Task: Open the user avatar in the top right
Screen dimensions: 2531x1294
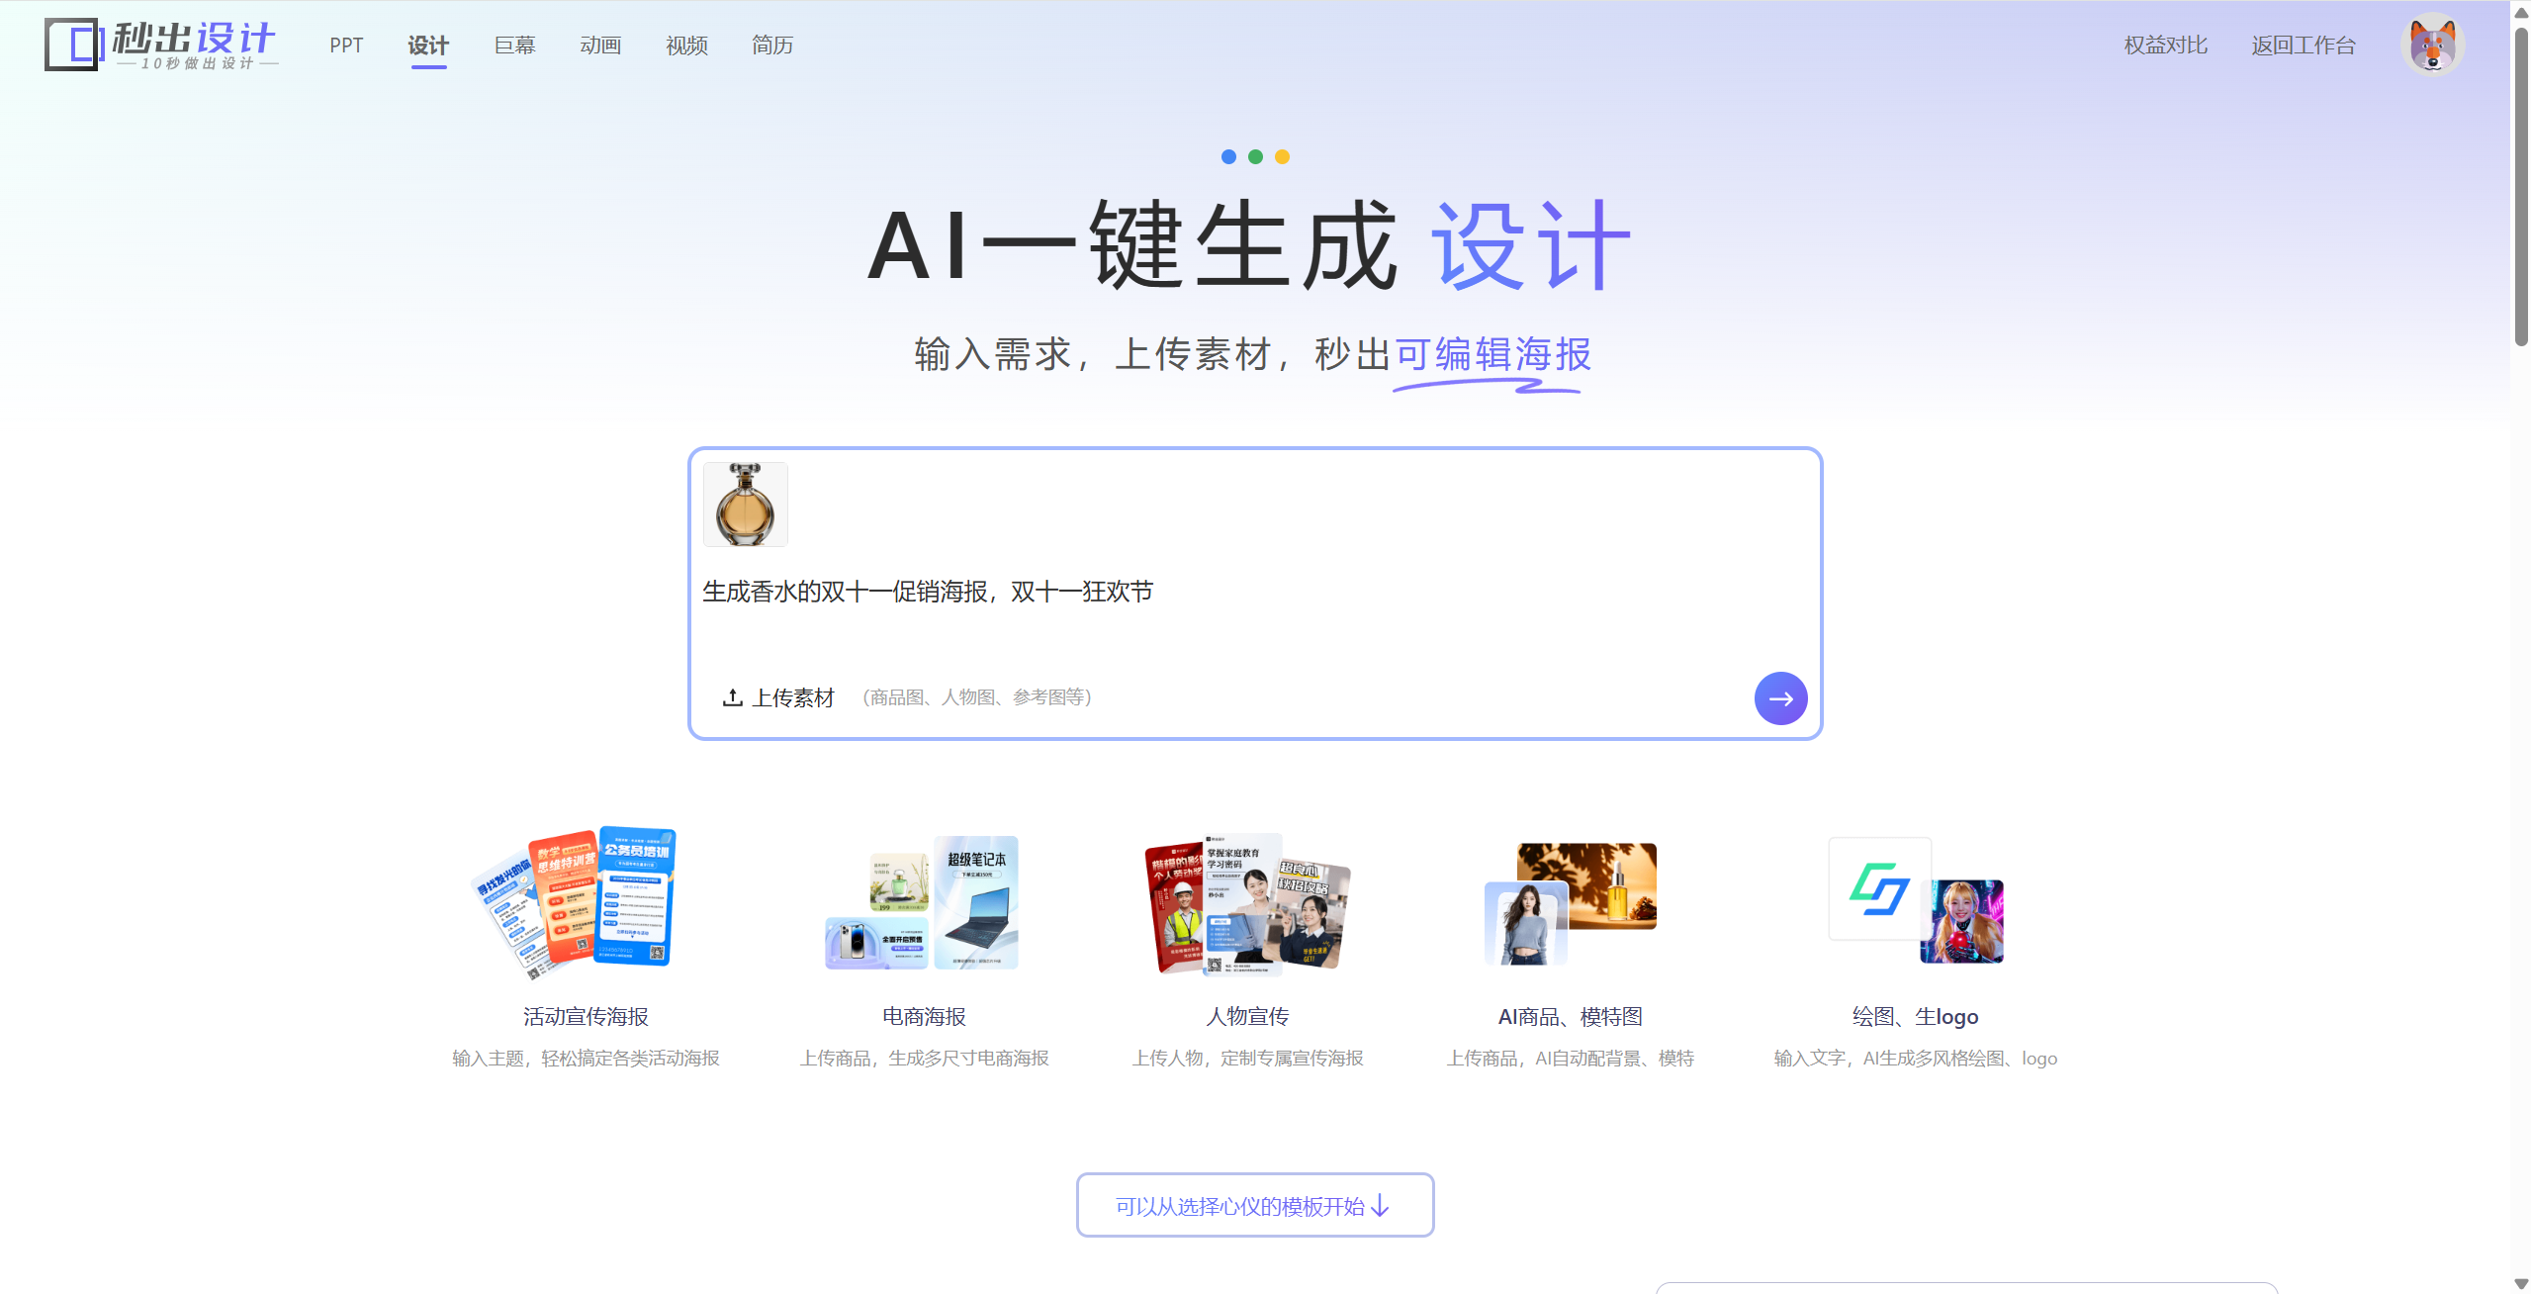Action: [2432, 45]
